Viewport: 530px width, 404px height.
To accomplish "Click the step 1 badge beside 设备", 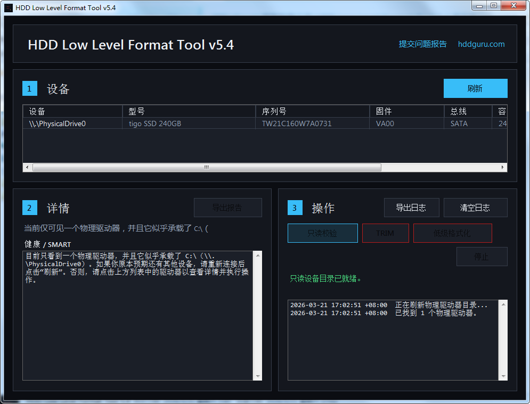I will click(29, 89).
